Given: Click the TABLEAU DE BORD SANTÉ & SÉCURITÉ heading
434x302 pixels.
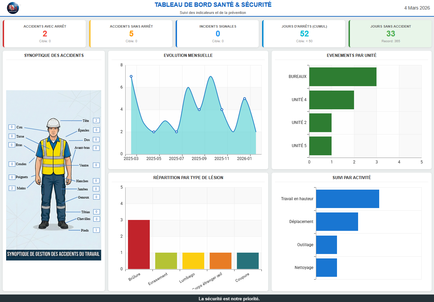Looking at the screenshot, I should [213, 5].
